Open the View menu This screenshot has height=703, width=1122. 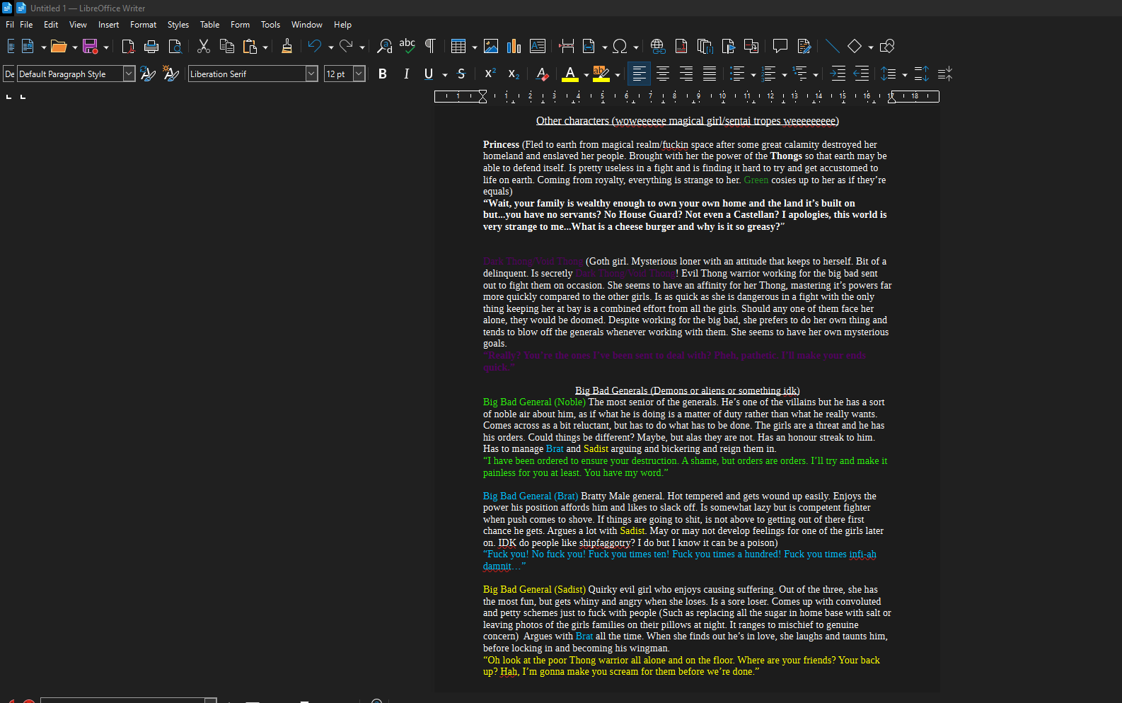[x=78, y=25]
